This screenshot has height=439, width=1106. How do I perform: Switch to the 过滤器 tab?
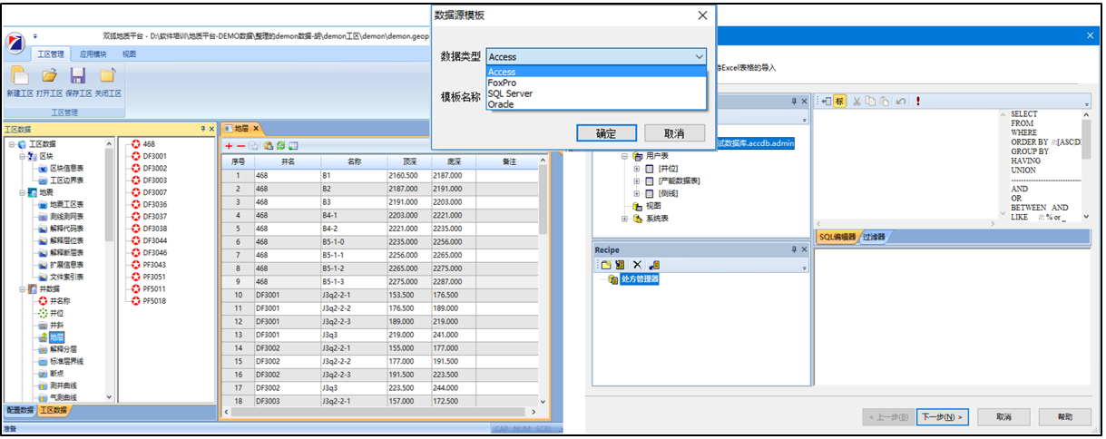(x=874, y=237)
